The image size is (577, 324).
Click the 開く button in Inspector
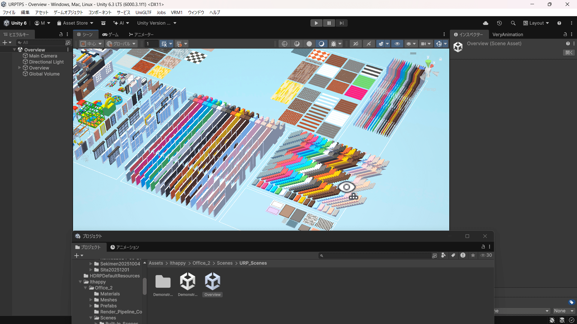[569, 52]
